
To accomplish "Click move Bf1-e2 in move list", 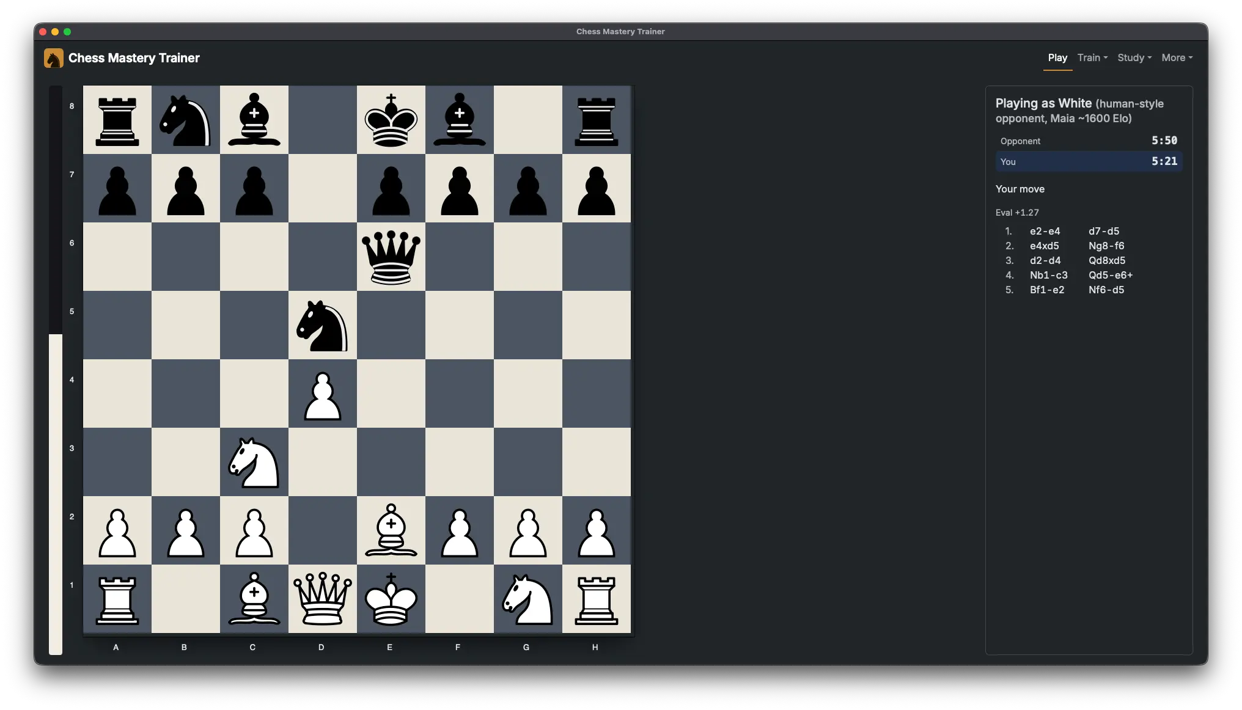I will pyautogui.click(x=1047, y=290).
